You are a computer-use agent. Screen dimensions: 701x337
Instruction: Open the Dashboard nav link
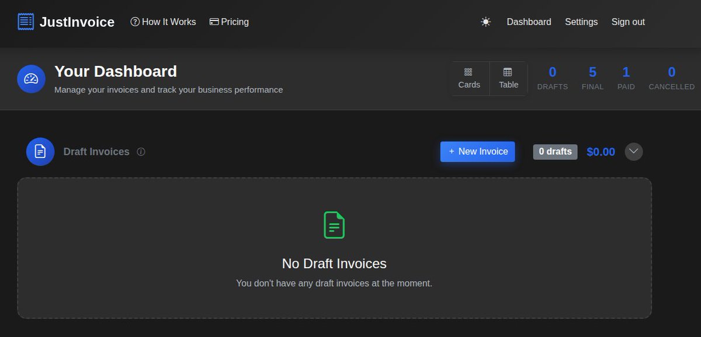[529, 22]
